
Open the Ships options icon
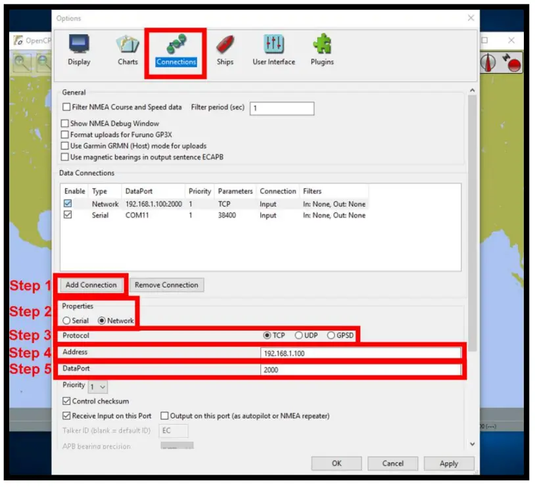coord(225,50)
